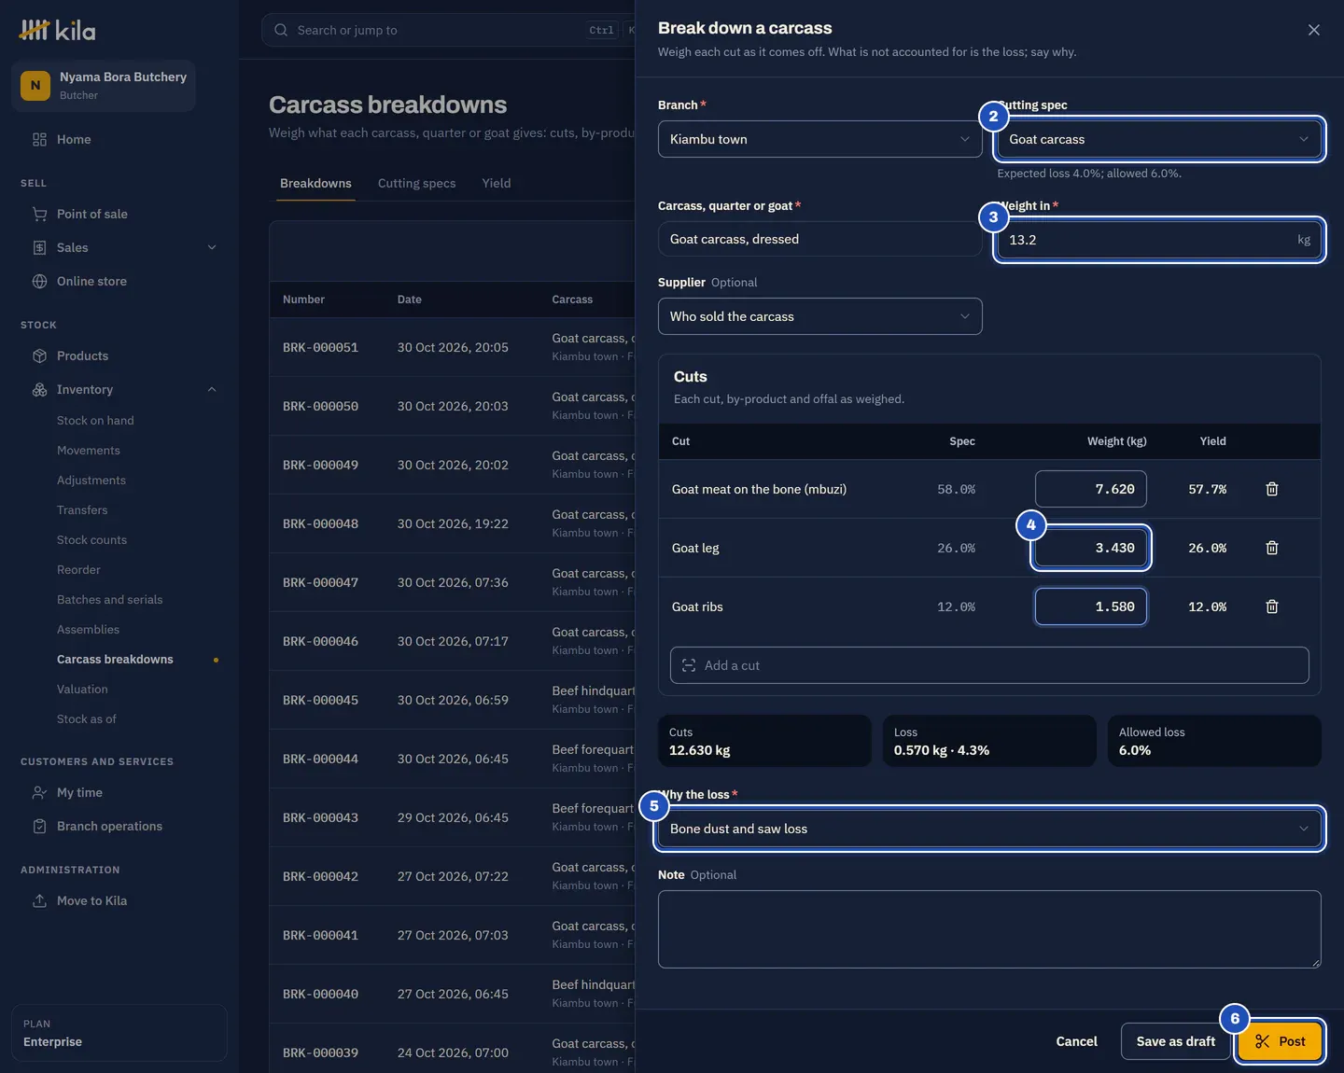Delete the Goat meat on the bone cut
This screenshot has height=1073, width=1344.
point(1271,489)
